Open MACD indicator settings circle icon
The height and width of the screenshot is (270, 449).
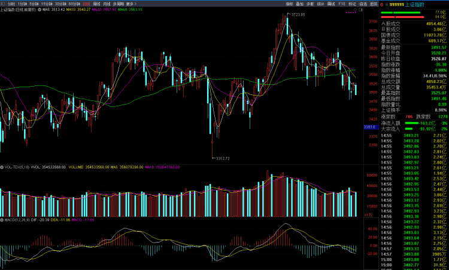point(2,220)
